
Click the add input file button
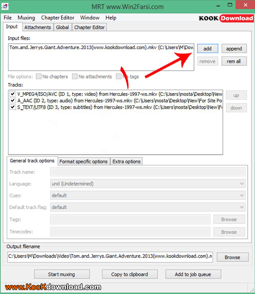coord(207,49)
